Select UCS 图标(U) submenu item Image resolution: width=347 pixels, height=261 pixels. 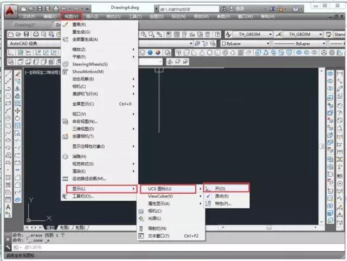[168, 189]
